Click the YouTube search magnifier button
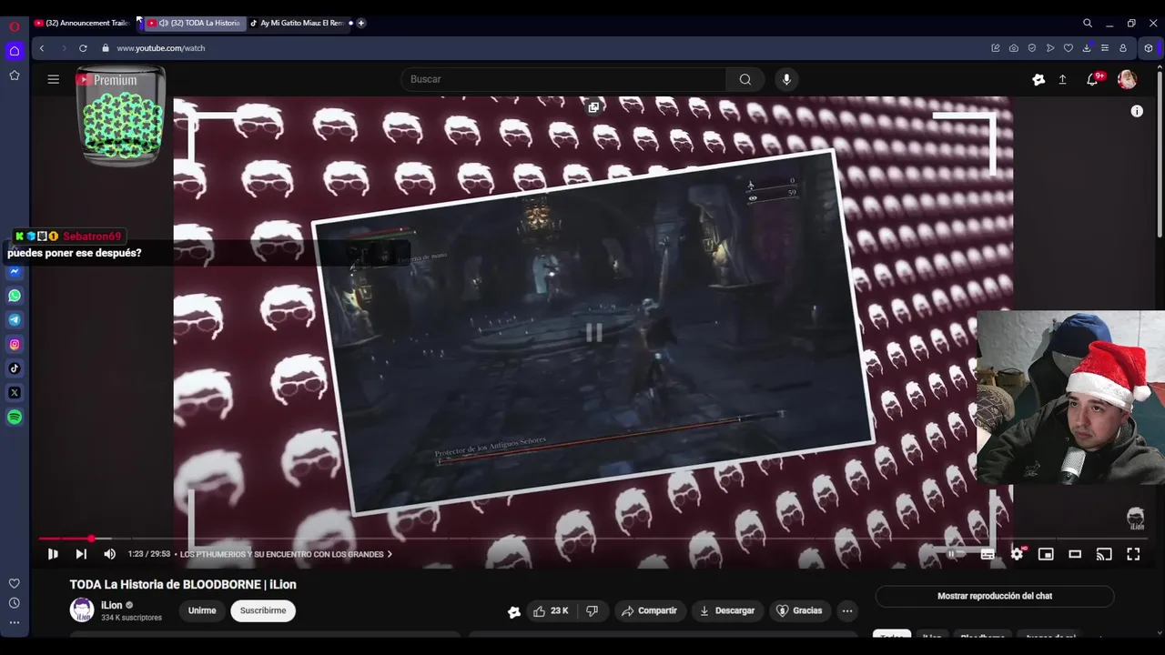This screenshot has height=655, width=1165. pos(745,79)
